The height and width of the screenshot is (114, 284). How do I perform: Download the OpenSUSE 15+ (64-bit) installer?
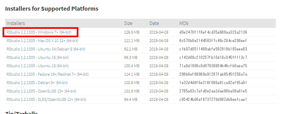(41, 91)
